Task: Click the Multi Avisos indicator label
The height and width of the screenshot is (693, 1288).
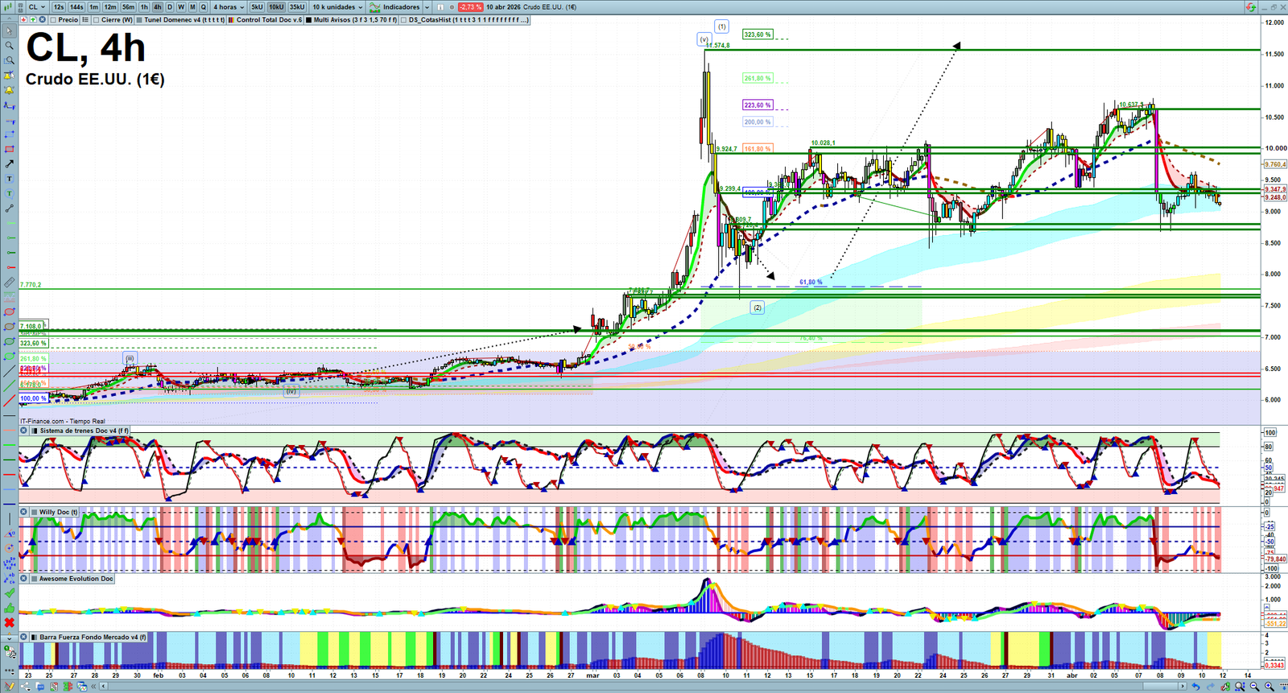Action: point(355,19)
